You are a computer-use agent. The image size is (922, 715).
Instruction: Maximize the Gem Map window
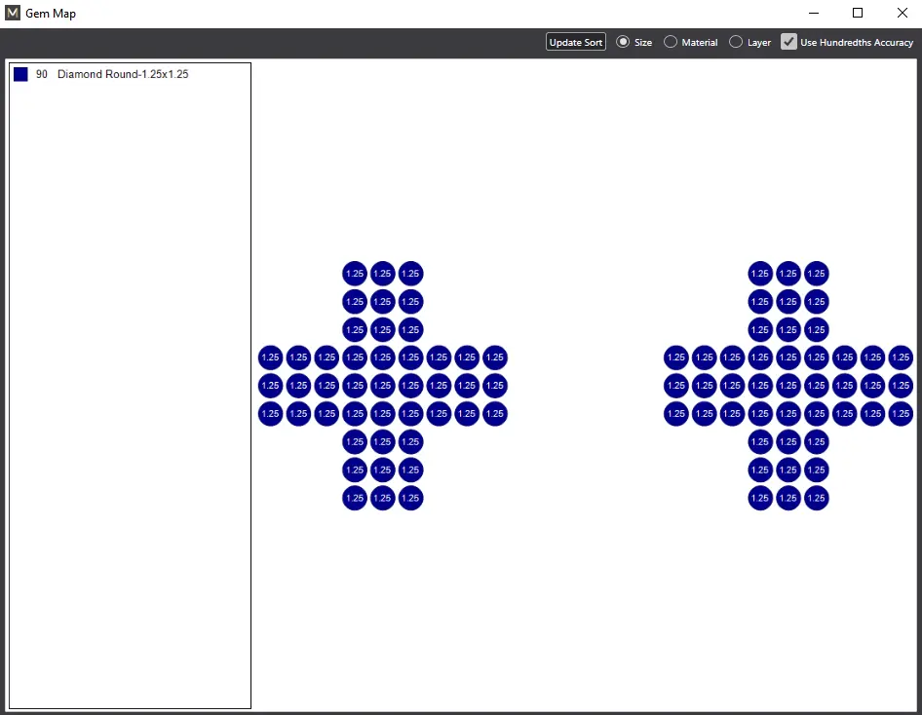(858, 14)
